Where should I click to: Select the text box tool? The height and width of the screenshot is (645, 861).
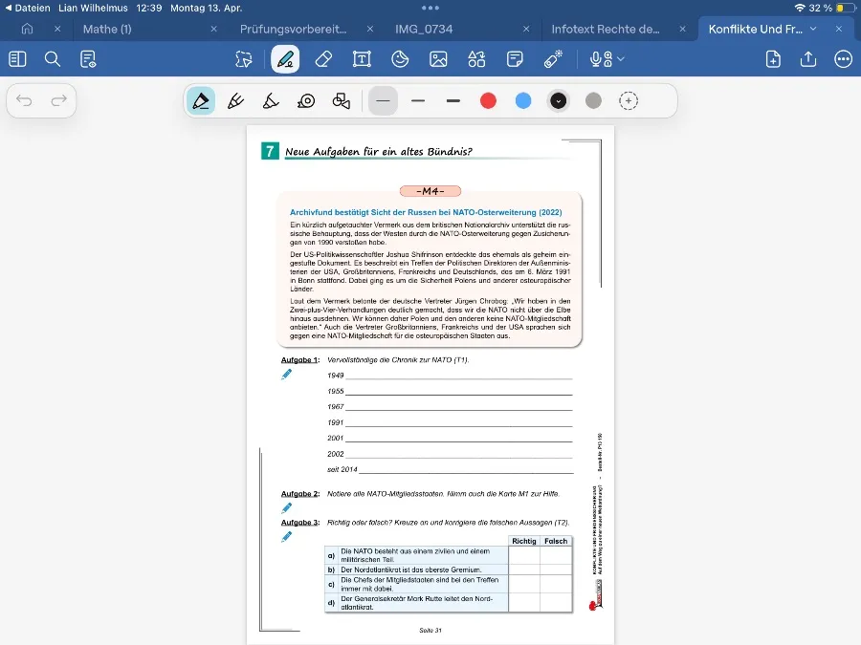pos(362,58)
